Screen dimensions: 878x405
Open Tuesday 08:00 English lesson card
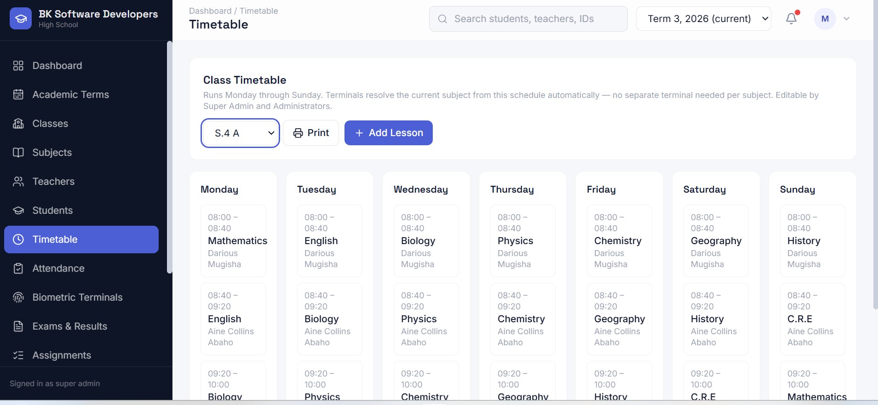coord(330,241)
